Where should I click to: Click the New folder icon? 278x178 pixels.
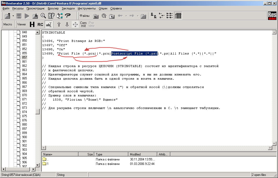tap(143, 16)
